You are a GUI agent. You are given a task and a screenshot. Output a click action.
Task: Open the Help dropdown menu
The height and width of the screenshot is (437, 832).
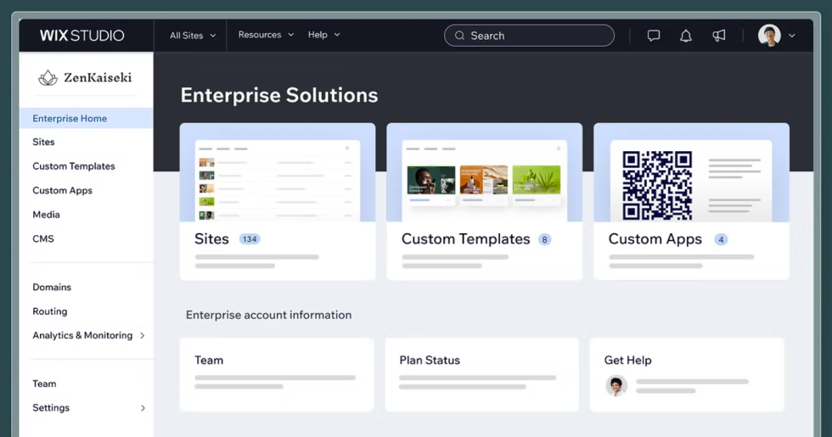(x=323, y=35)
